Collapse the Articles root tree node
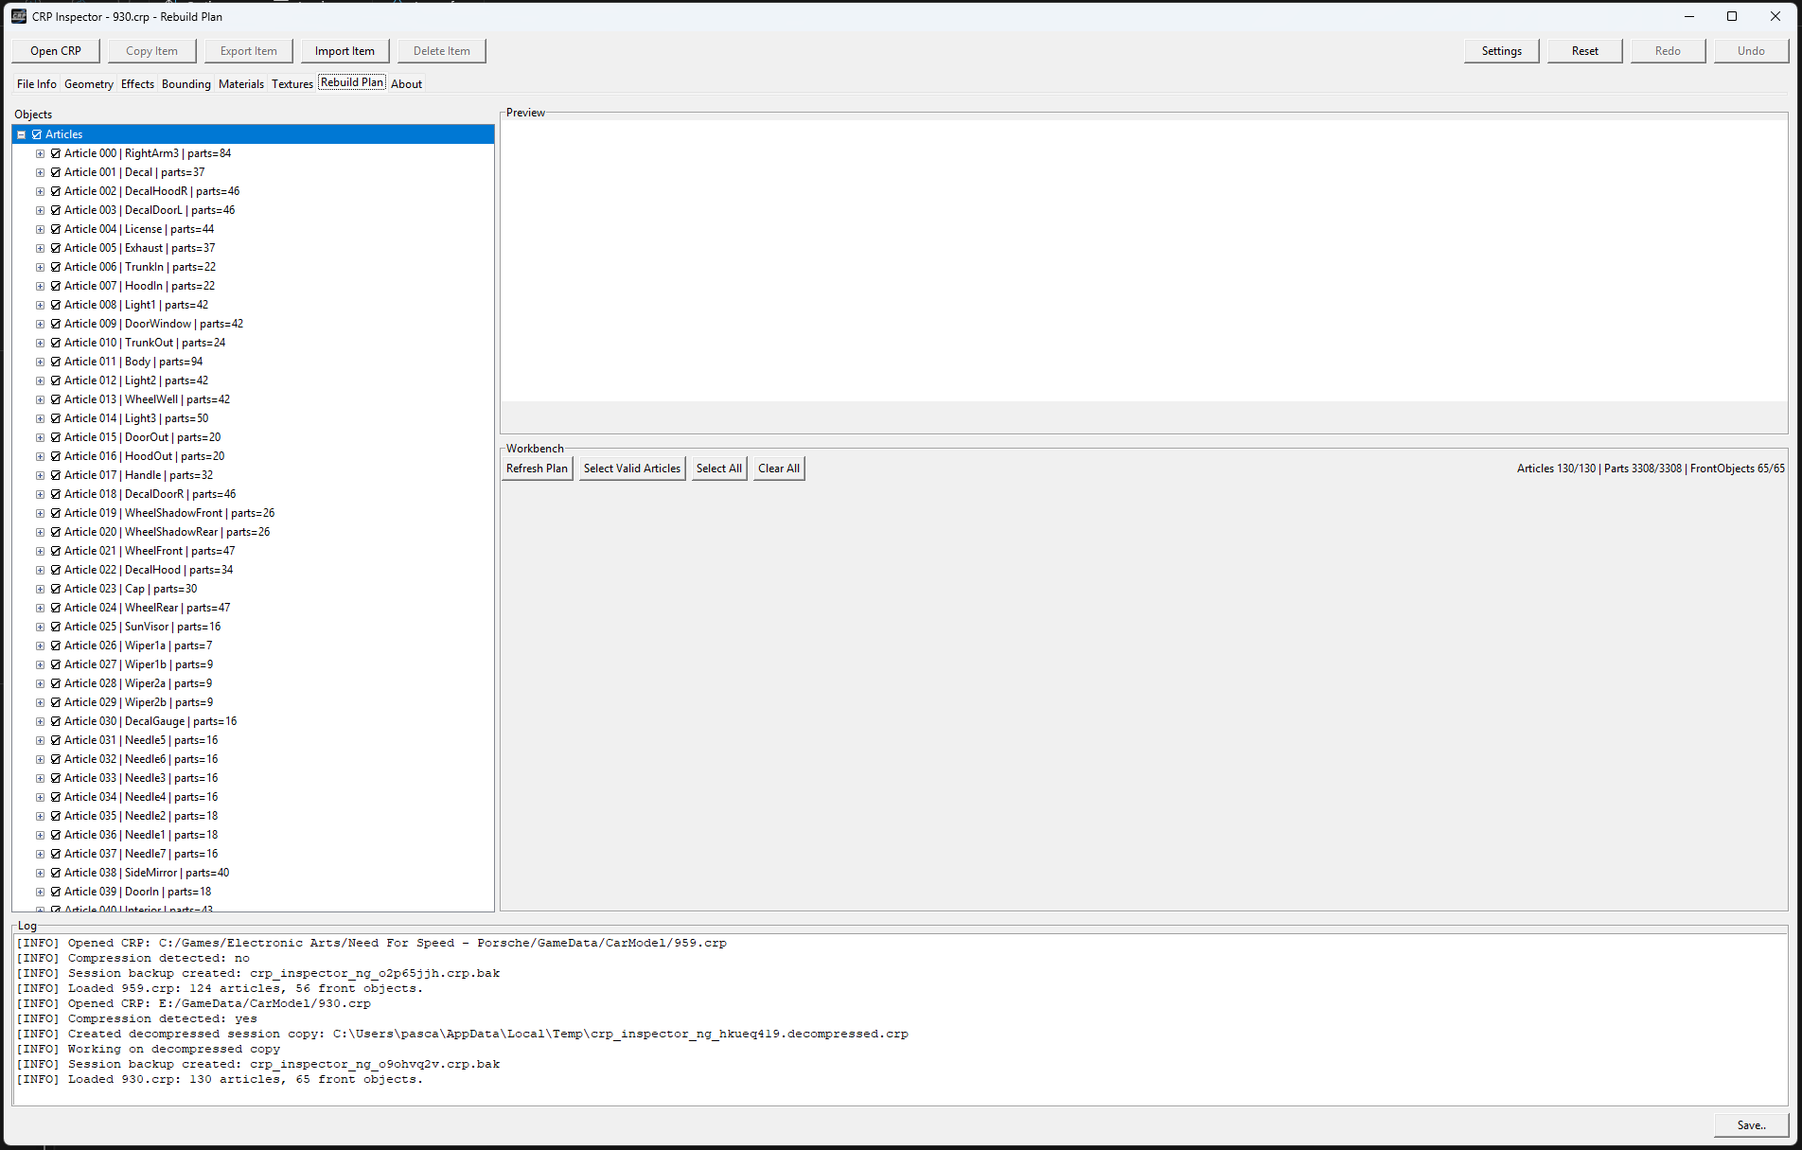 click(22, 134)
